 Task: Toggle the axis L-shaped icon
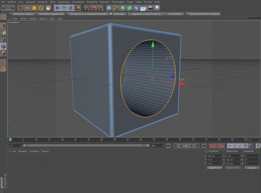tap(3, 62)
